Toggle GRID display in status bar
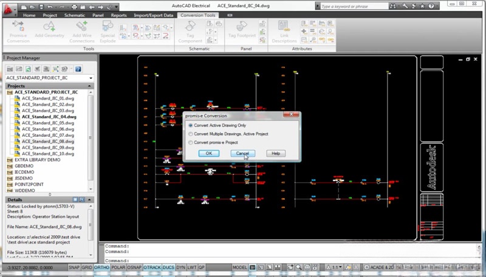486x277 pixels. click(x=87, y=267)
